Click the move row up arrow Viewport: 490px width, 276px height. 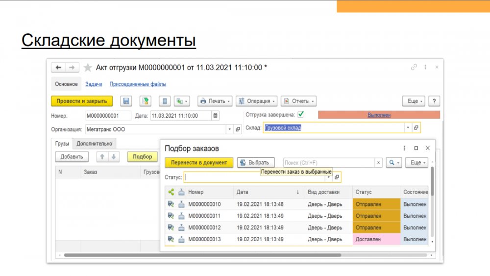(102, 157)
